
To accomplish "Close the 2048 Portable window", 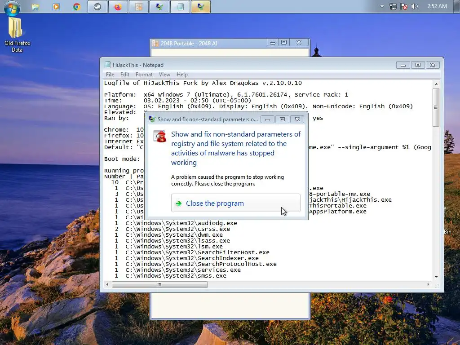I will tap(299, 43).
